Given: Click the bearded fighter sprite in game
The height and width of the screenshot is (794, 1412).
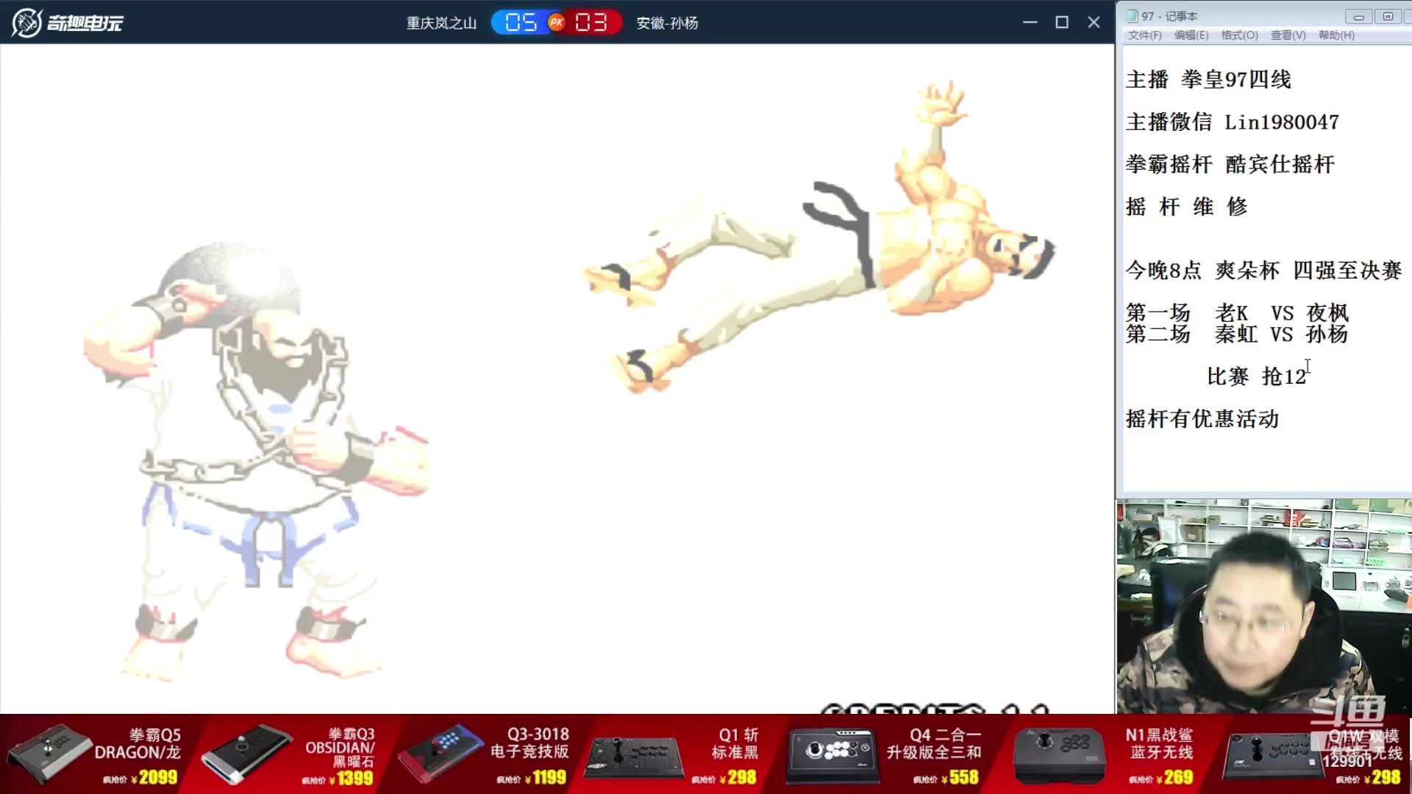Looking at the screenshot, I should coord(256,461).
